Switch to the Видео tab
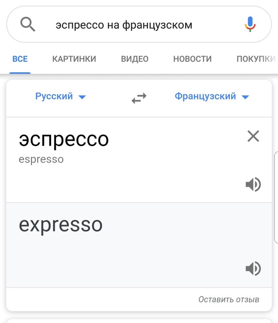This screenshot has width=278, height=323. tap(135, 59)
